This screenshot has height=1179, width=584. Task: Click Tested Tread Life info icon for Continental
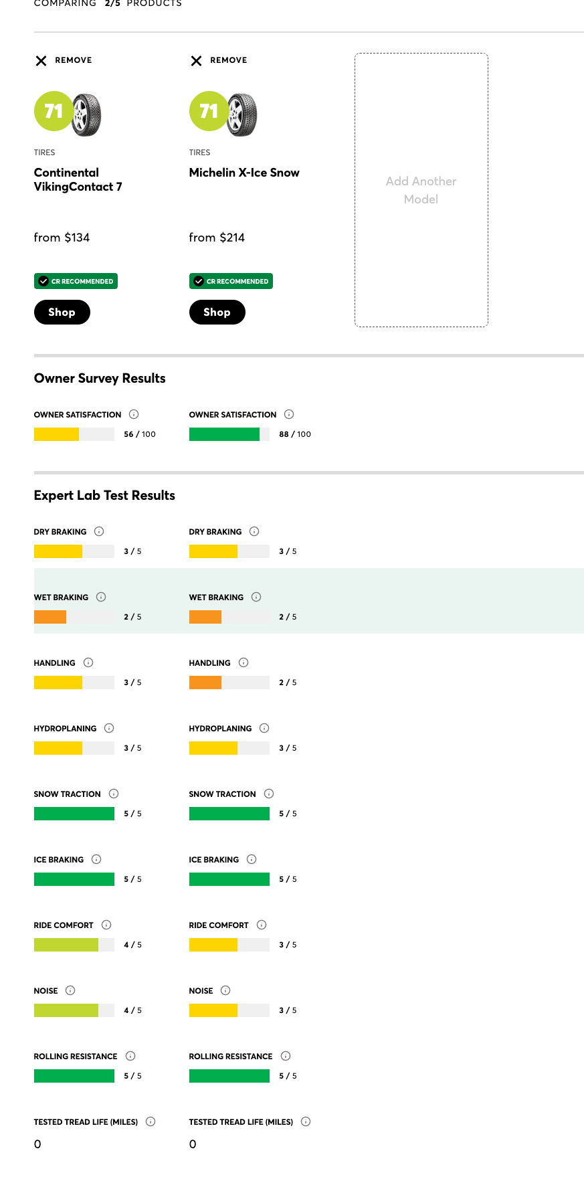click(x=151, y=1121)
